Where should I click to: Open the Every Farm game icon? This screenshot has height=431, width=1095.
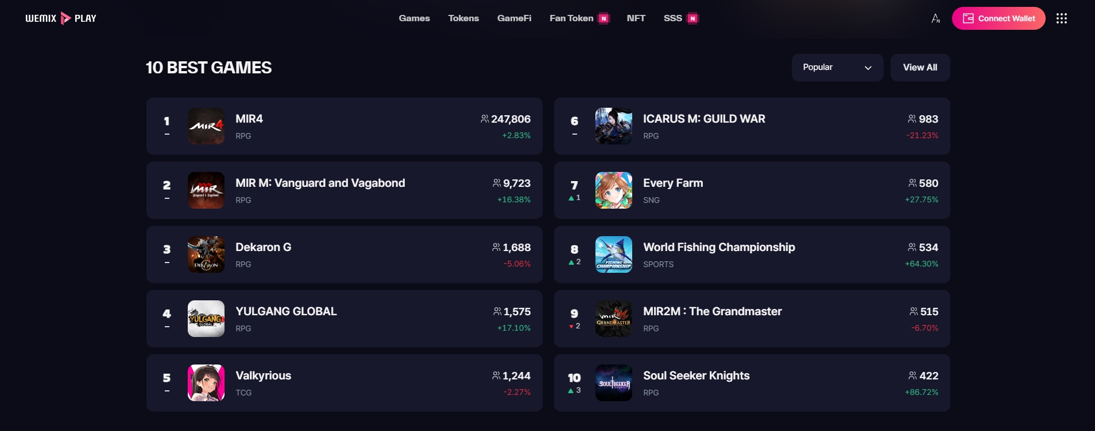(x=613, y=190)
